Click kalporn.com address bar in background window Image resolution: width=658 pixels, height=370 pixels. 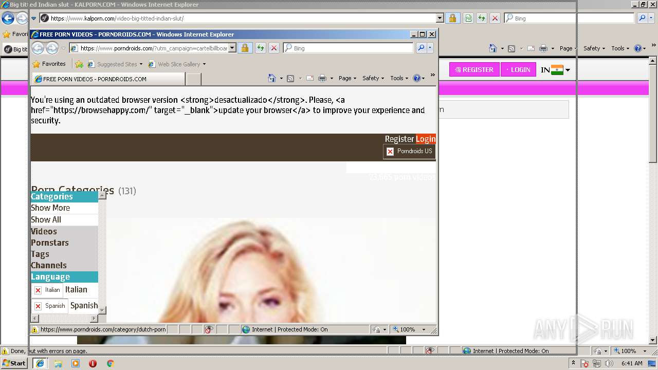click(x=238, y=18)
